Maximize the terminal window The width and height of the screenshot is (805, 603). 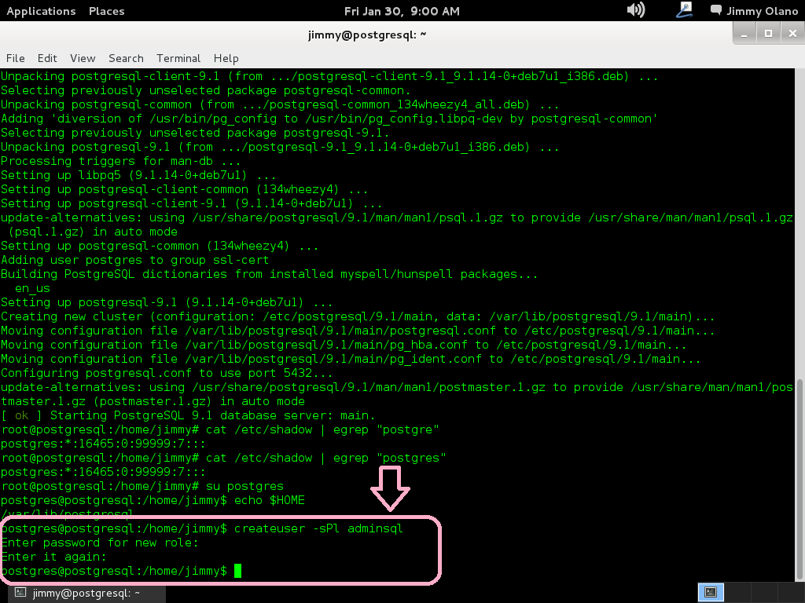[768, 33]
